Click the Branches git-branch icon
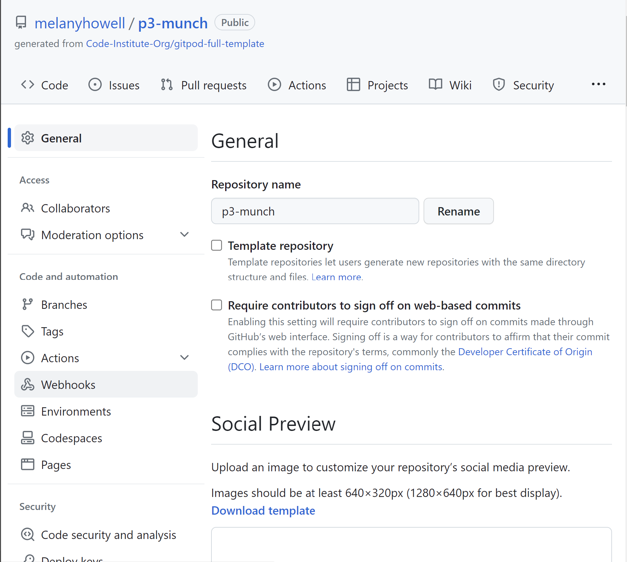Screen dimensions: 627x562 [27, 305]
